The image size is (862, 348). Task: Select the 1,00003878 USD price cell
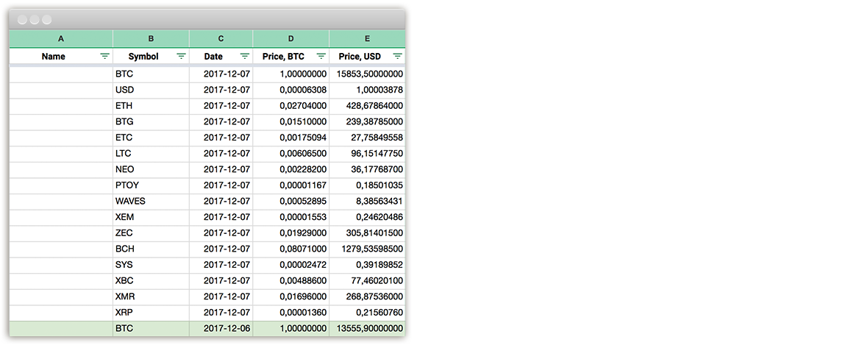(367, 90)
